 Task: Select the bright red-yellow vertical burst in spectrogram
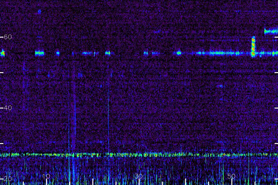point(253,47)
